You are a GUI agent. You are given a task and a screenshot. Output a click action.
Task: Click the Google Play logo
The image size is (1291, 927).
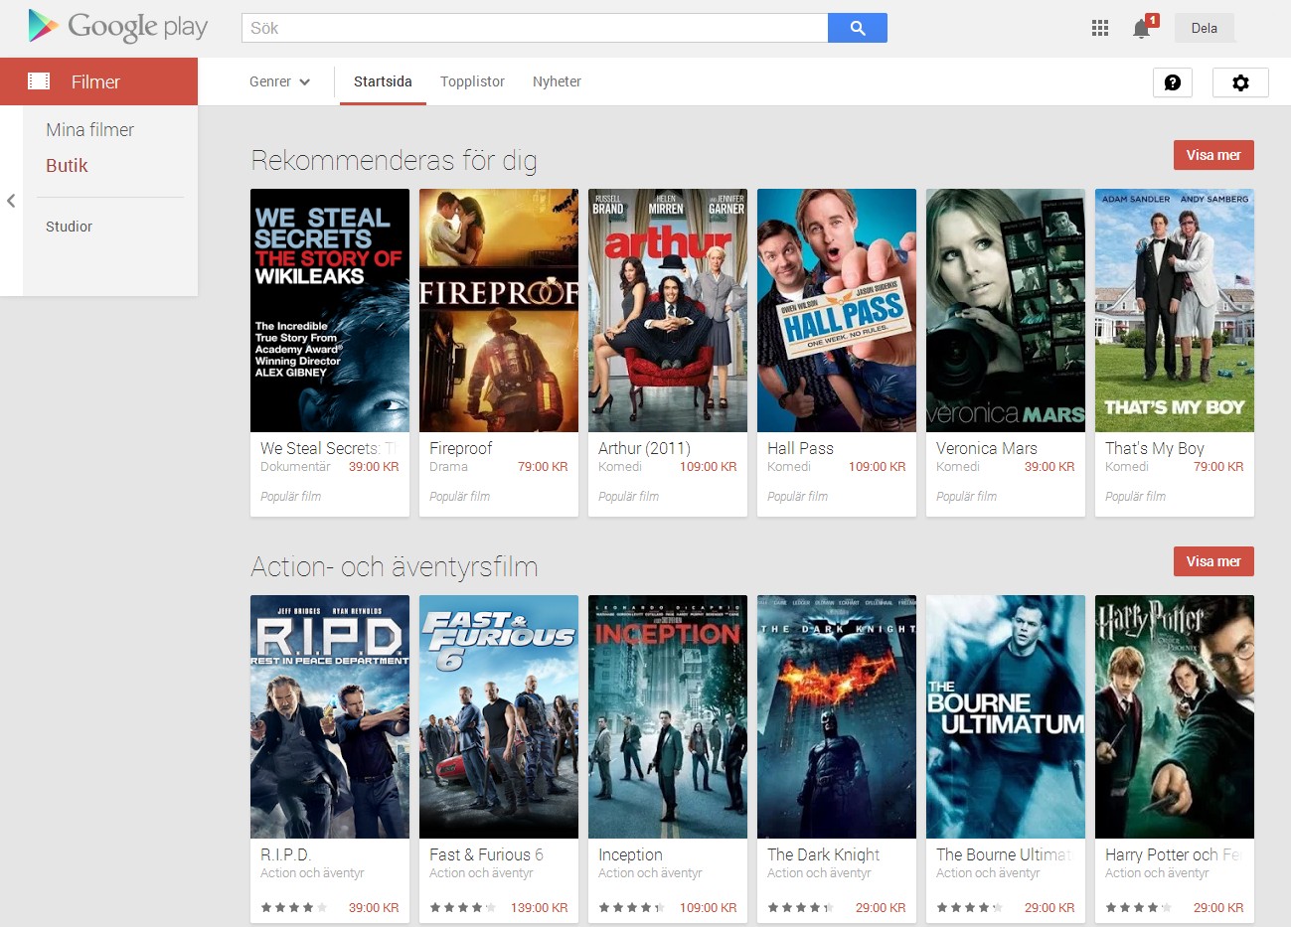pyautogui.click(x=117, y=27)
